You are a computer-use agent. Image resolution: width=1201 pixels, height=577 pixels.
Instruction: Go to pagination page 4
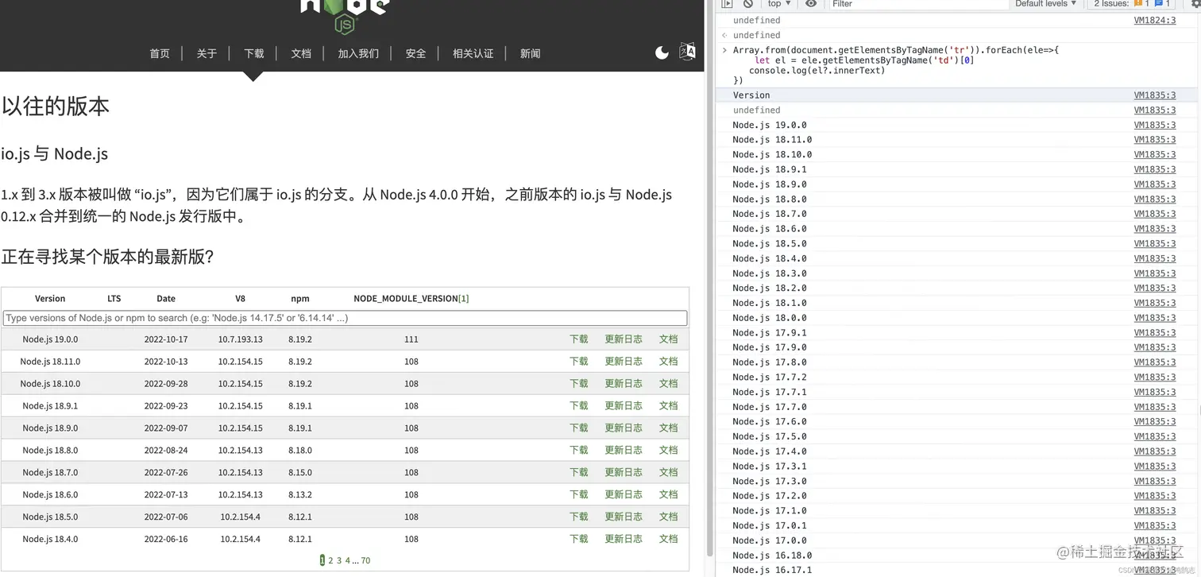[x=347, y=561]
